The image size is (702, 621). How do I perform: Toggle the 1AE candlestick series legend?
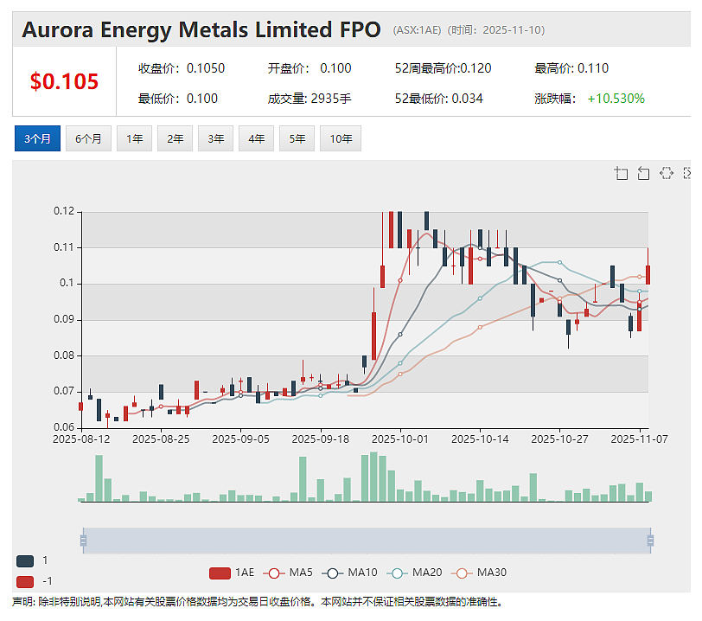click(232, 573)
